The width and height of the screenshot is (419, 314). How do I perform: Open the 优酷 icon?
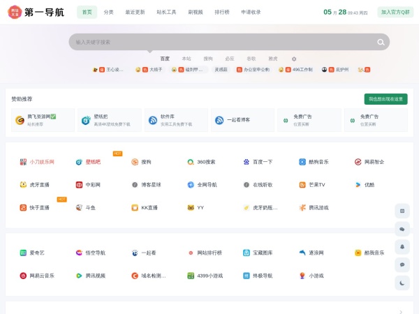(358, 184)
